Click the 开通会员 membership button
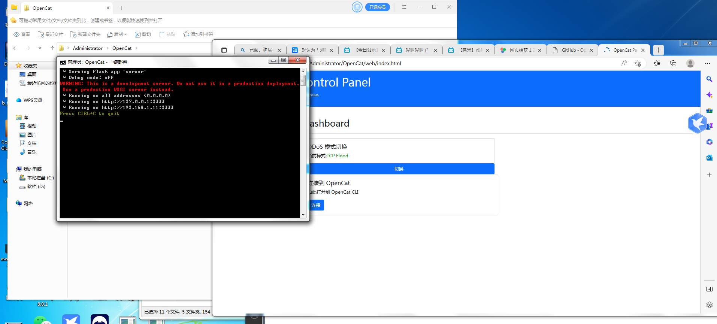This screenshot has height=324, width=717. click(x=377, y=7)
